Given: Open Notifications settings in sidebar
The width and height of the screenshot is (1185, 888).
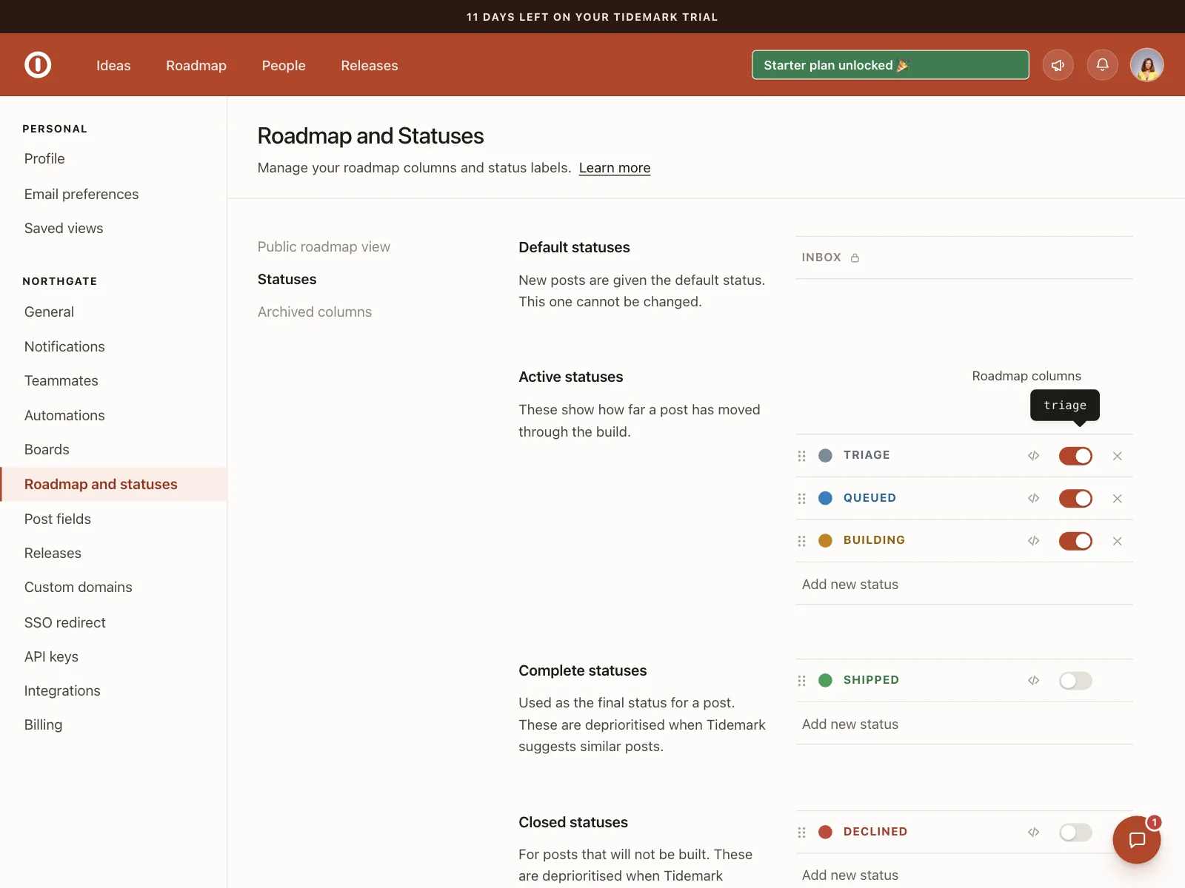Looking at the screenshot, I should point(64,347).
